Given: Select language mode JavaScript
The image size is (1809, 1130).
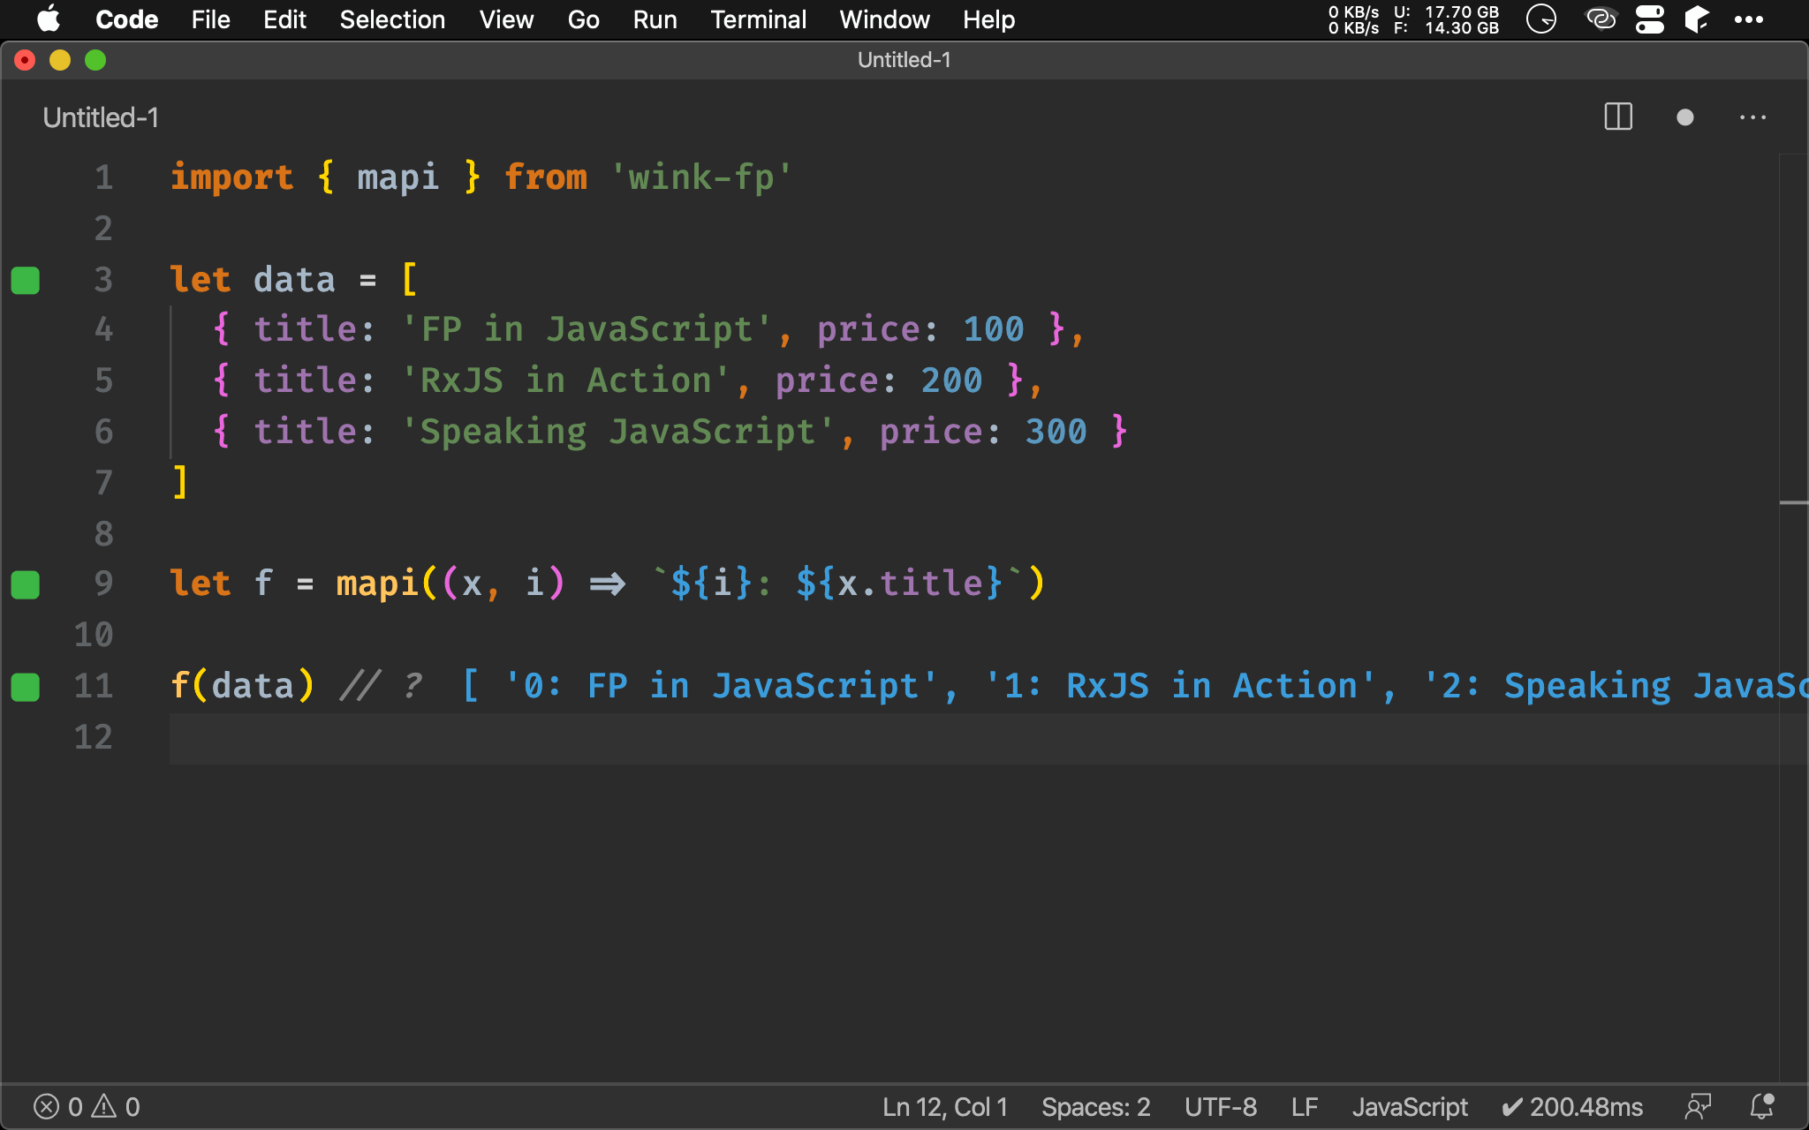Looking at the screenshot, I should [x=1410, y=1106].
